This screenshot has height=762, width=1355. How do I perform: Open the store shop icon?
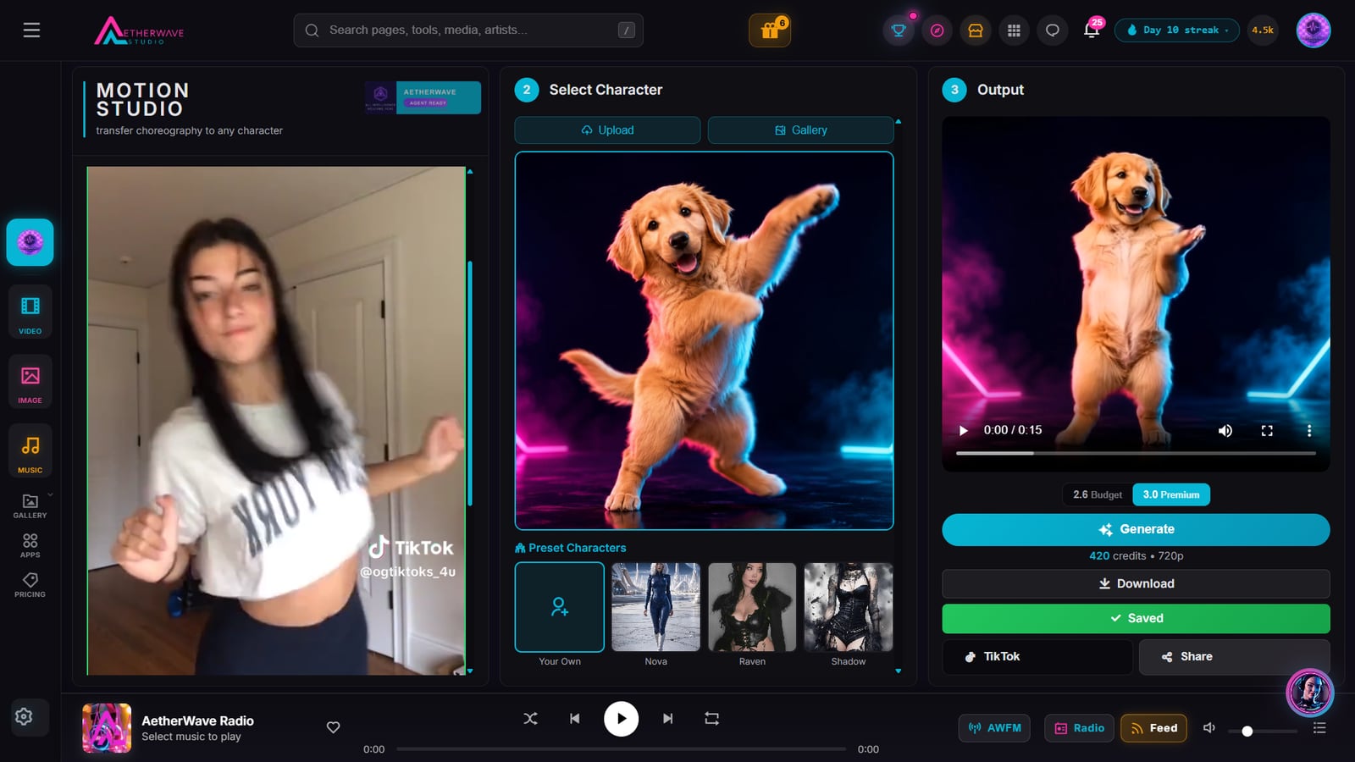click(976, 30)
